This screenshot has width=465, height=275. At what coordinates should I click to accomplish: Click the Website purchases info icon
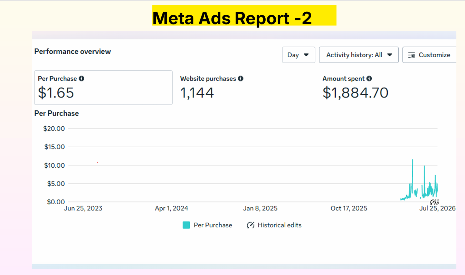[240, 79]
